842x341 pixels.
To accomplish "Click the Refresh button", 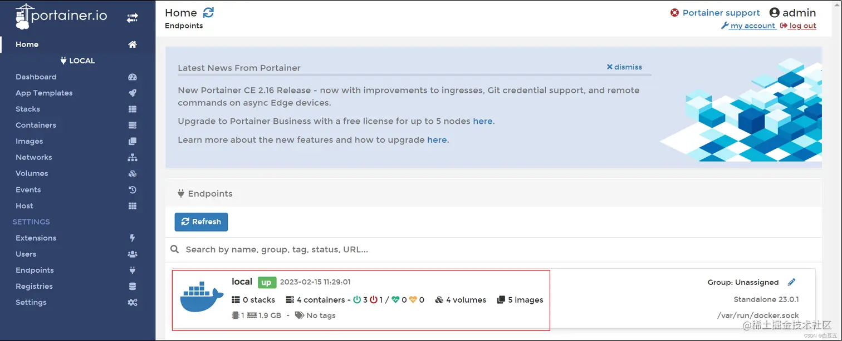I will [x=201, y=222].
